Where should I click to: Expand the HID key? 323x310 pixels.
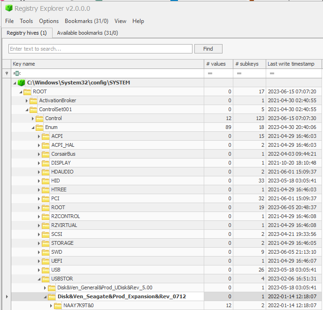pyautogui.click(x=38, y=181)
